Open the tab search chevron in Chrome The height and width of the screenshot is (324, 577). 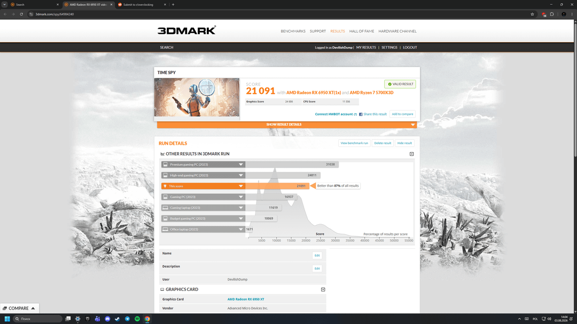(4, 5)
